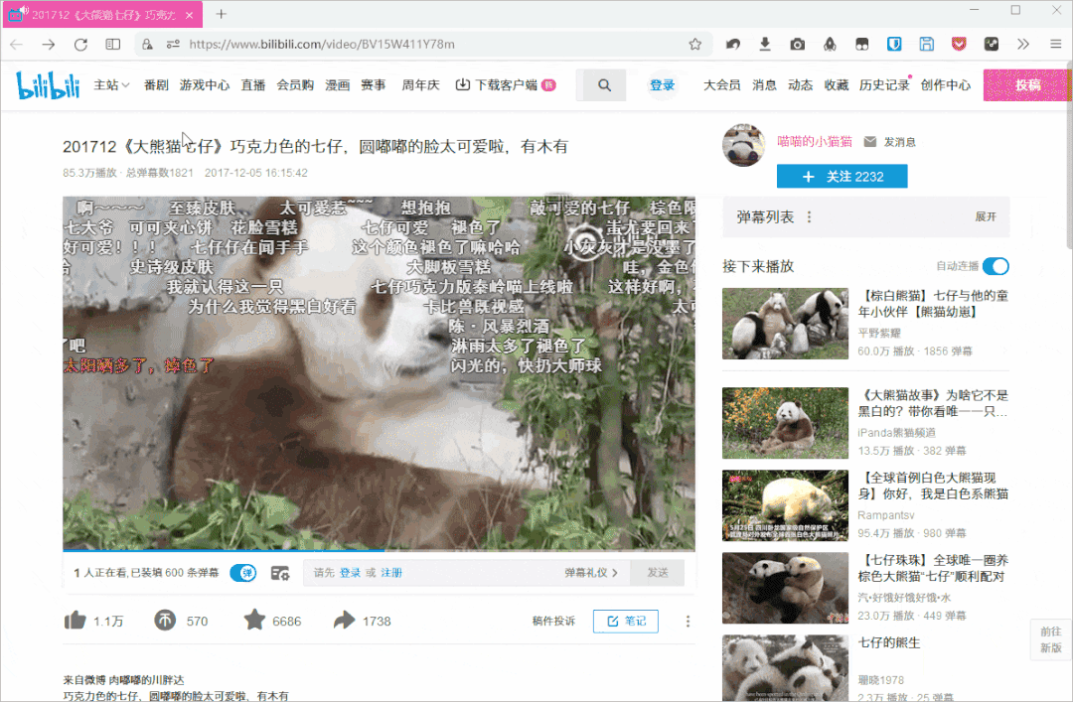Open a new browser tab
Viewport: 1073px width, 702px height.
pos(221,14)
